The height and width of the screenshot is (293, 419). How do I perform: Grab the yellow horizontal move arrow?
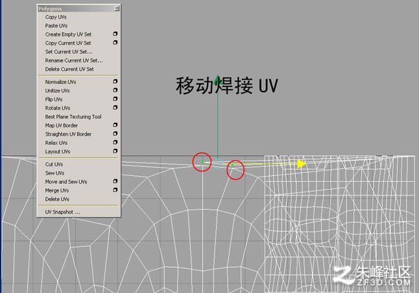pos(302,164)
